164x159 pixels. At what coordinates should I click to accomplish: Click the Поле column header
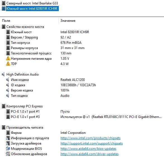pyautogui.click(x=6, y=21)
